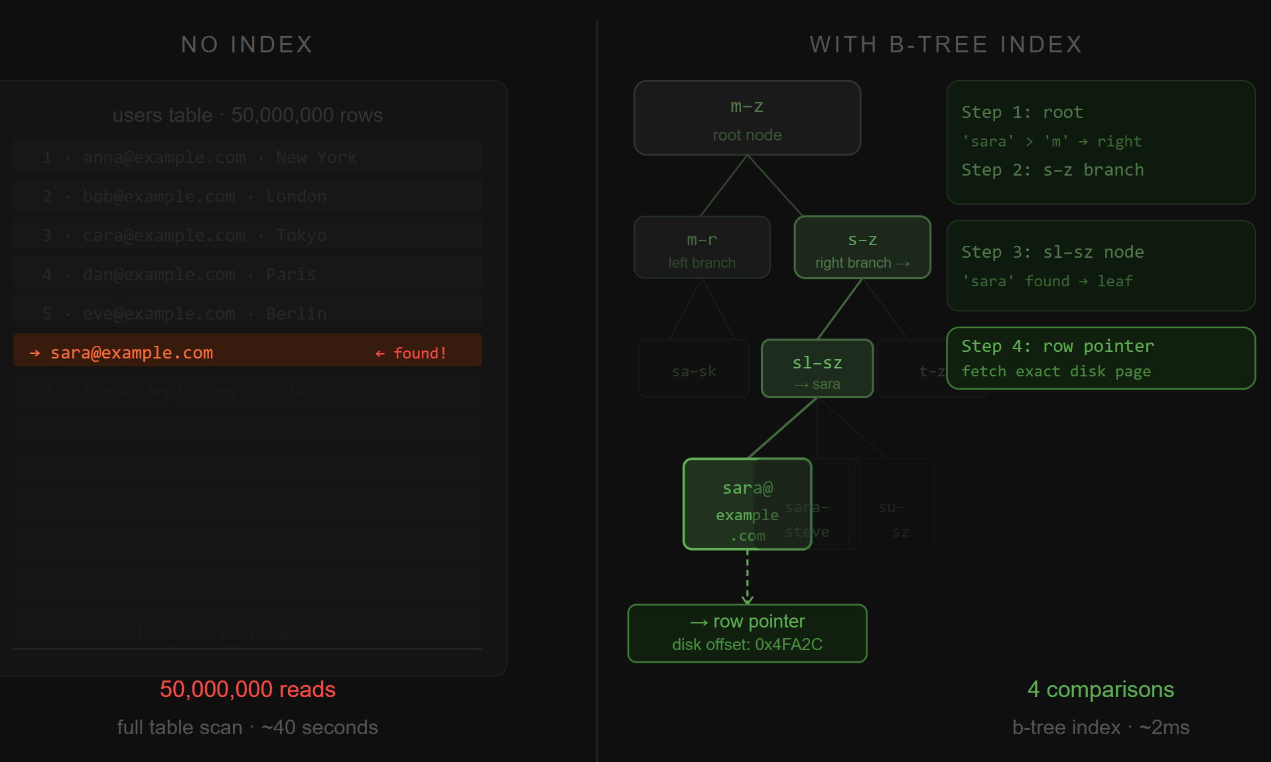Select the s–z right branch node

pos(862,247)
